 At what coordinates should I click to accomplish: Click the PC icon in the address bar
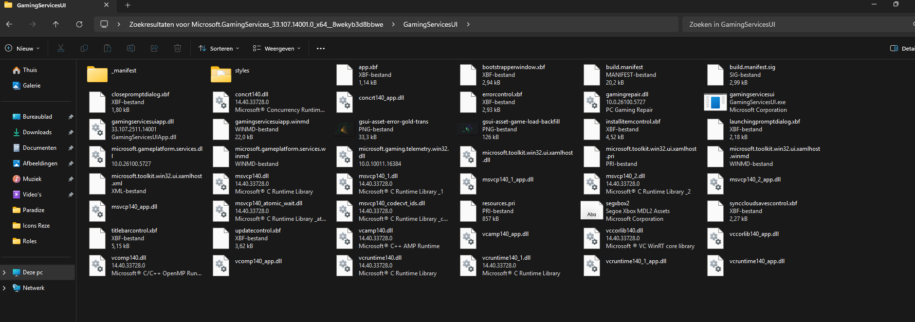coord(104,24)
